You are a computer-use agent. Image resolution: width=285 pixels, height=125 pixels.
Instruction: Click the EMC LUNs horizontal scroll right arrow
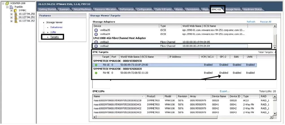[x=271, y=117]
